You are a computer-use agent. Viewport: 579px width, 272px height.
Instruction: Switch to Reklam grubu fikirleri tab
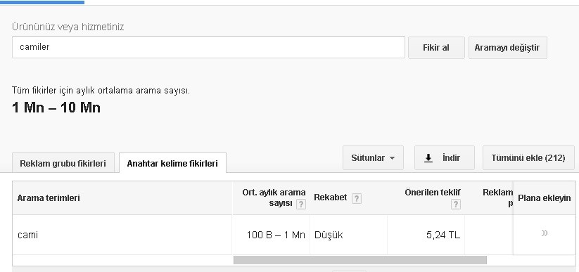(63, 163)
